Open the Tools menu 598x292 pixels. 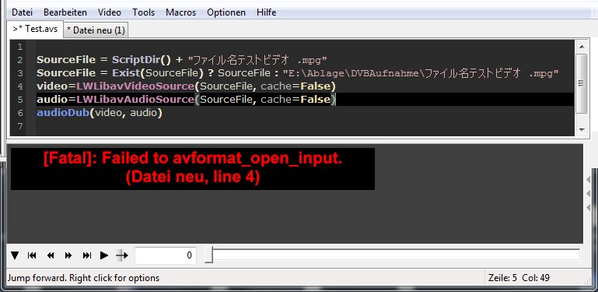143,12
